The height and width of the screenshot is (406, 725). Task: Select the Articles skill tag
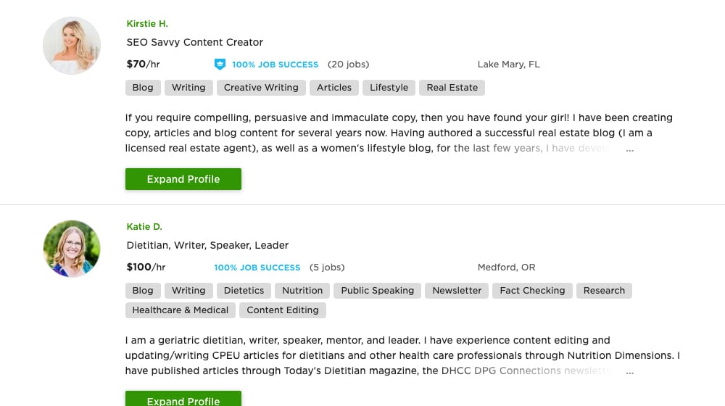(x=333, y=88)
